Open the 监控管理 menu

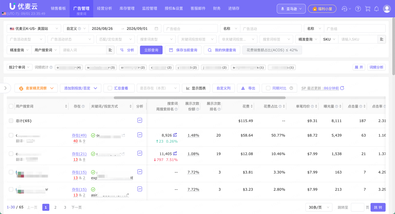[x=150, y=8]
